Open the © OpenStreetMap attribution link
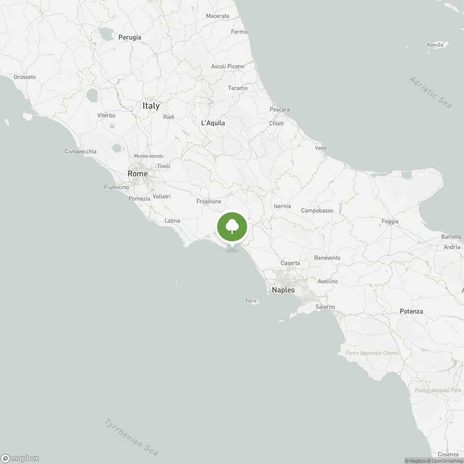Viewport: 464px width, 464px height. 445,461
